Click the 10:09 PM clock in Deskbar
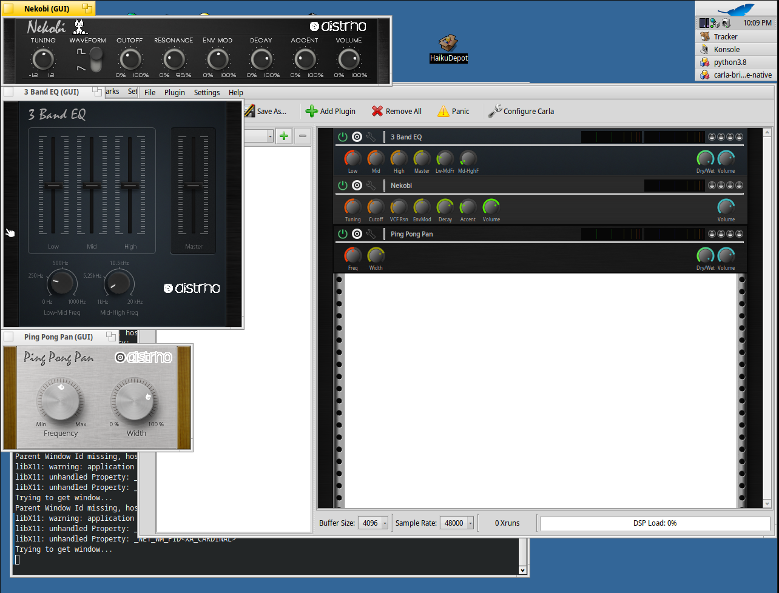The height and width of the screenshot is (593, 779). pyautogui.click(x=757, y=23)
